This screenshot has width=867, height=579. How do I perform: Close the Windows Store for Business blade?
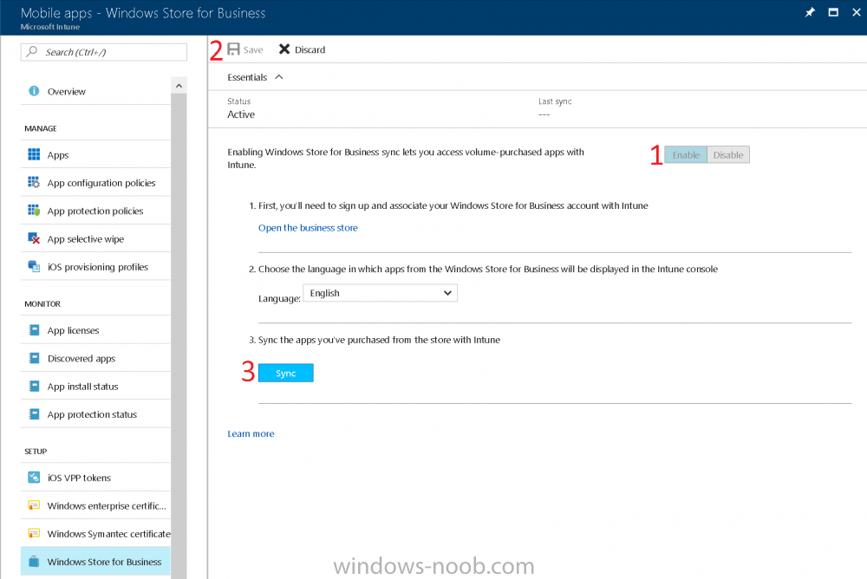(857, 12)
